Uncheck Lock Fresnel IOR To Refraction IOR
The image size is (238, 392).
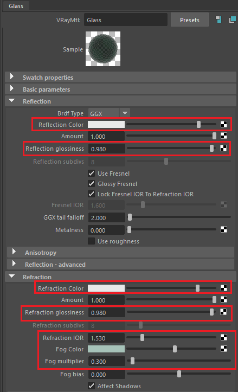pos(92,194)
